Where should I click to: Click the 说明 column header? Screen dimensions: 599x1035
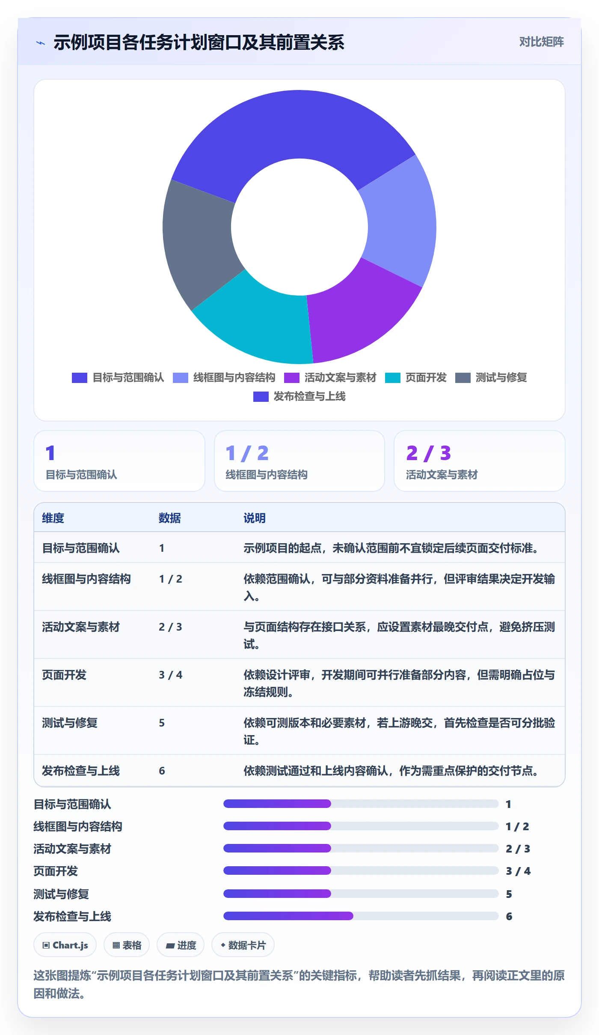tap(255, 518)
